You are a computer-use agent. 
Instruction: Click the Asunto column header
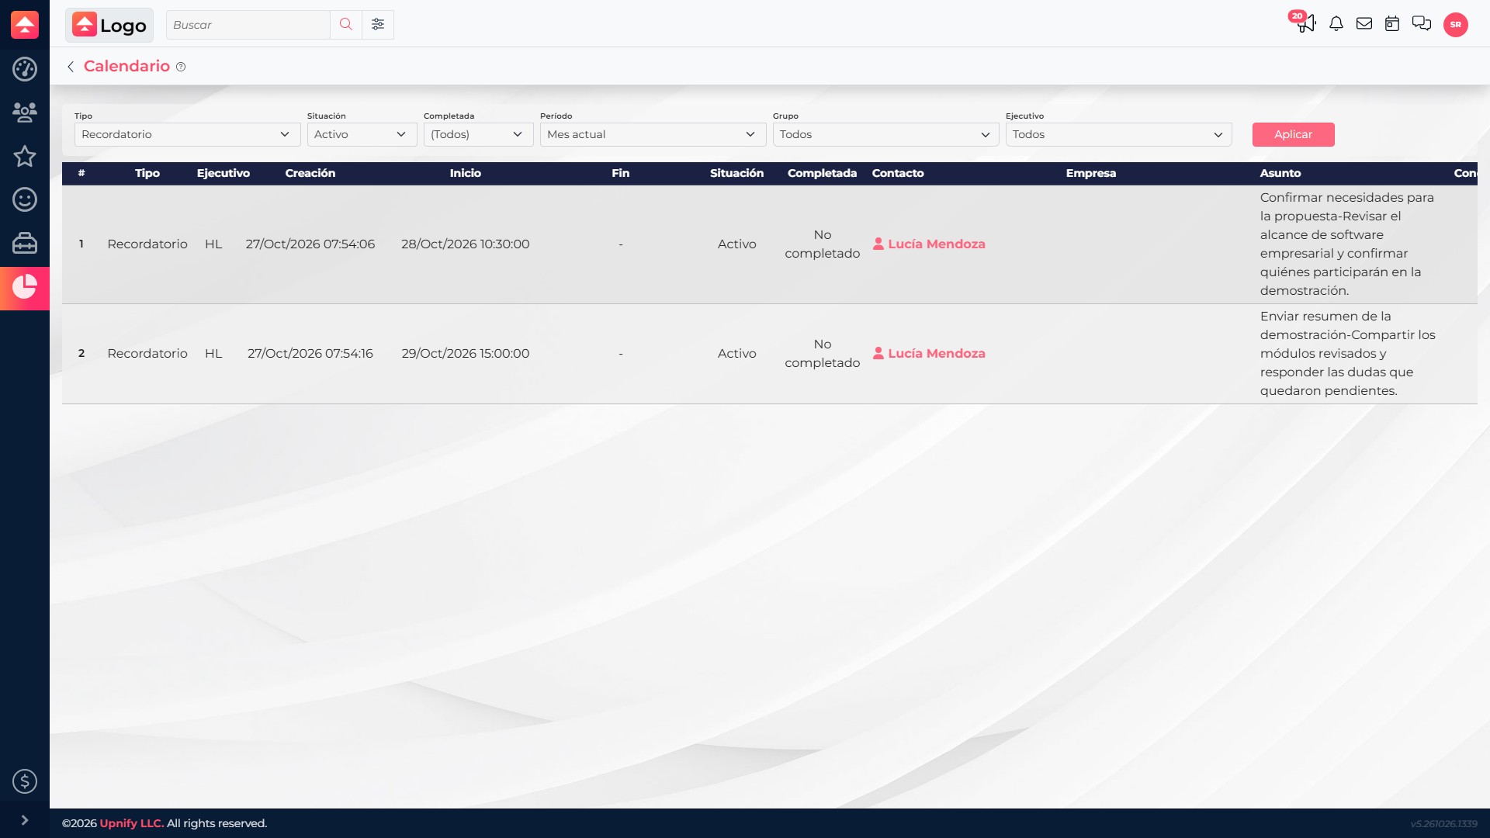coord(1280,173)
